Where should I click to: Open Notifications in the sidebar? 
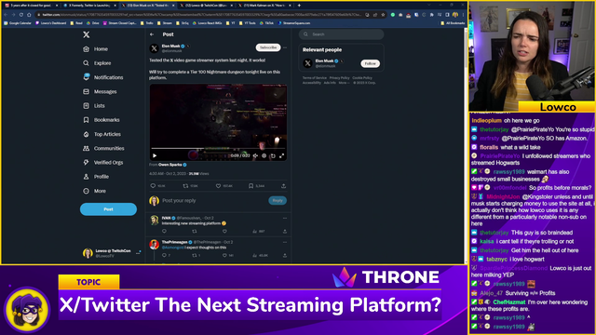pyautogui.click(x=103, y=77)
